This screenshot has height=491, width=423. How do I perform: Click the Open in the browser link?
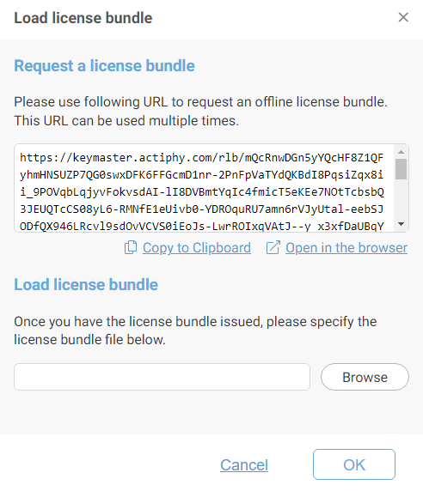tap(346, 248)
